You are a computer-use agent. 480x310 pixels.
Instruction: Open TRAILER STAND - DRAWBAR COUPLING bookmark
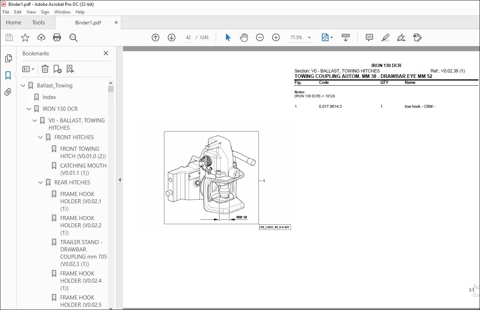click(x=84, y=253)
